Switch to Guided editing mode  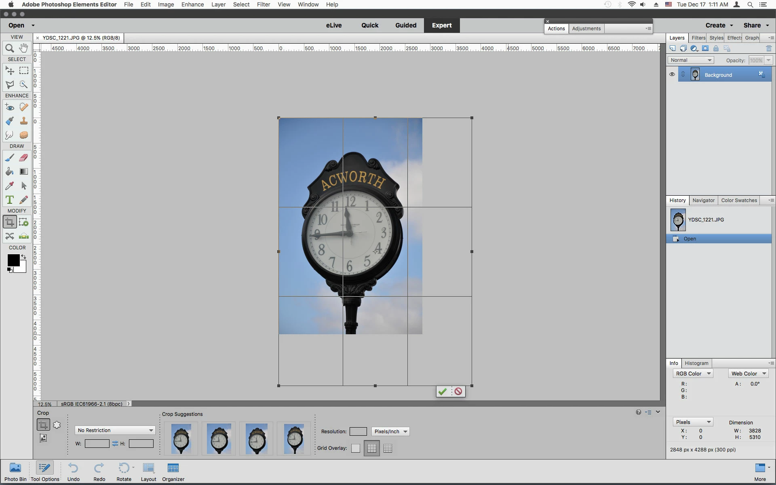tap(406, 25)
